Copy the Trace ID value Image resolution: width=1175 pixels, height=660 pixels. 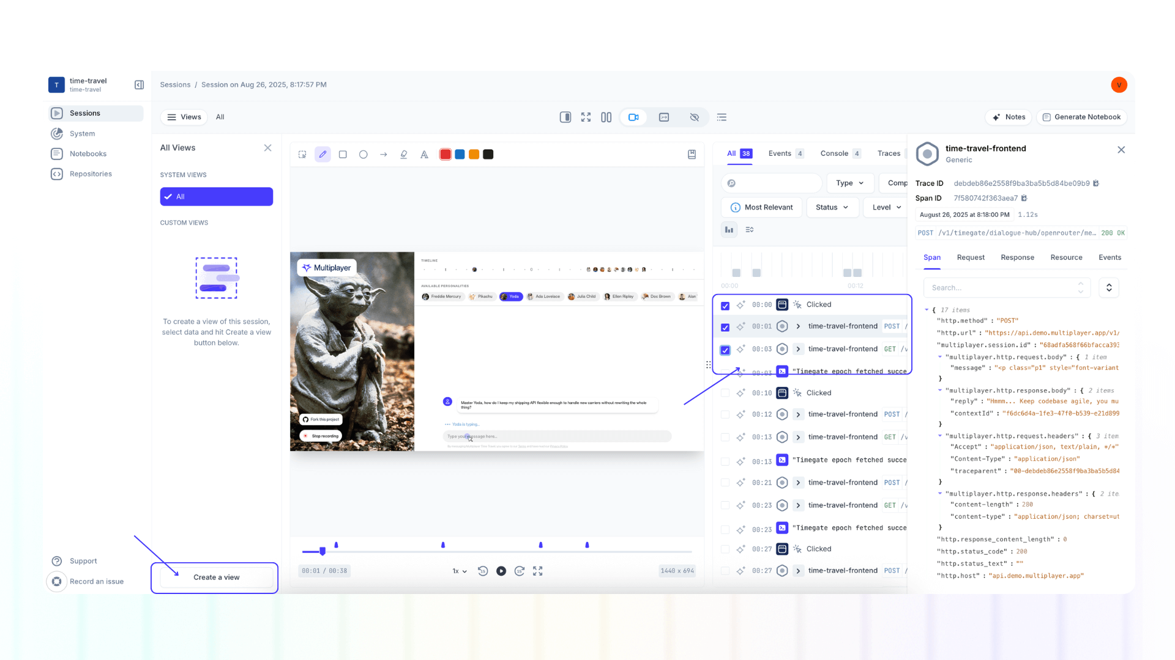1096,183
